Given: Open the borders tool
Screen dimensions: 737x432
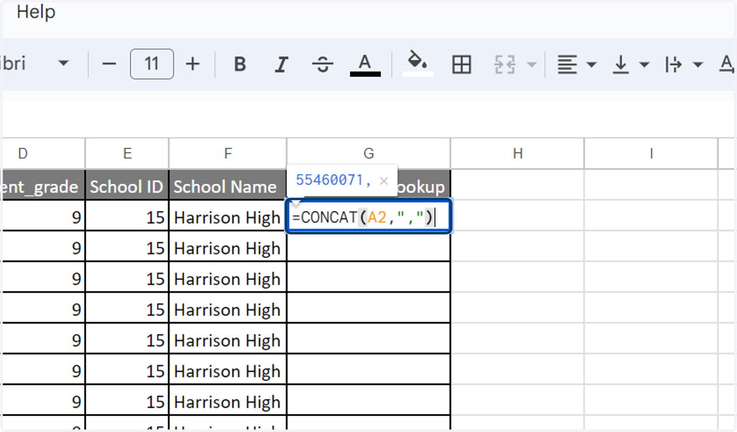Looking at the screenshot, I should coord(461,64).
